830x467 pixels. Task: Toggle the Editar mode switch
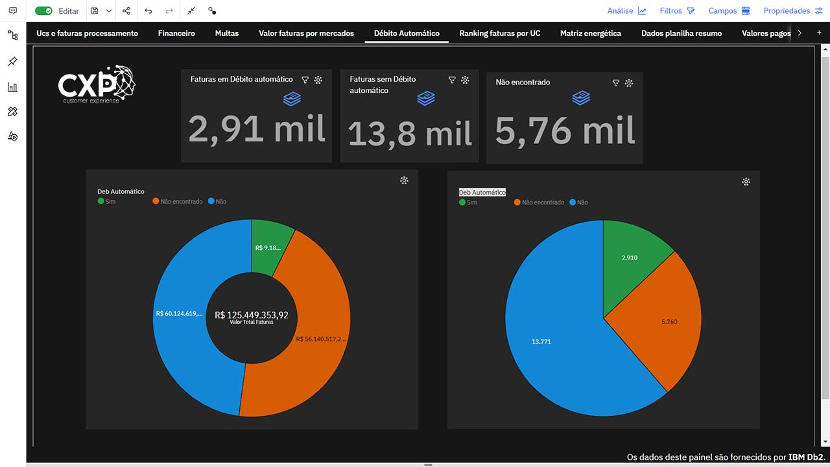(44, 11)
